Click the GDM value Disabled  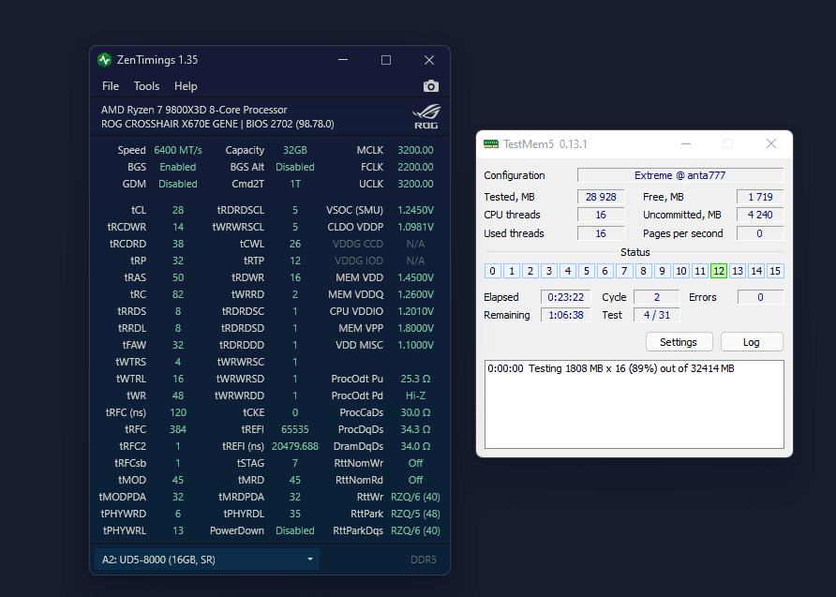click(178, 184)
